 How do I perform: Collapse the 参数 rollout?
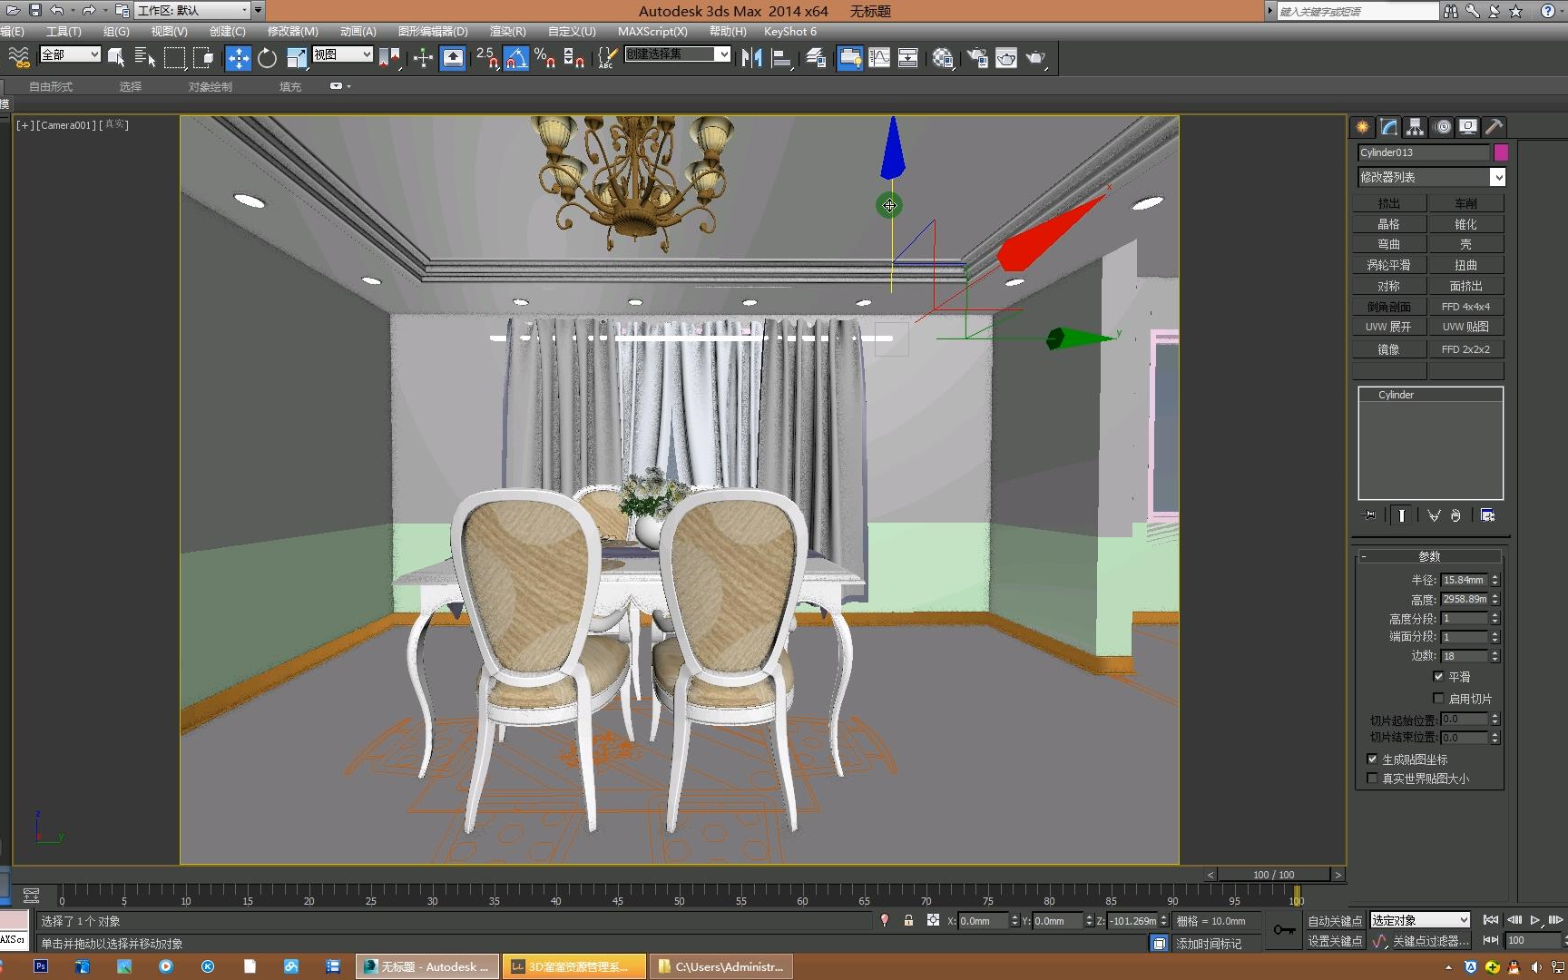click(1364, 555)
